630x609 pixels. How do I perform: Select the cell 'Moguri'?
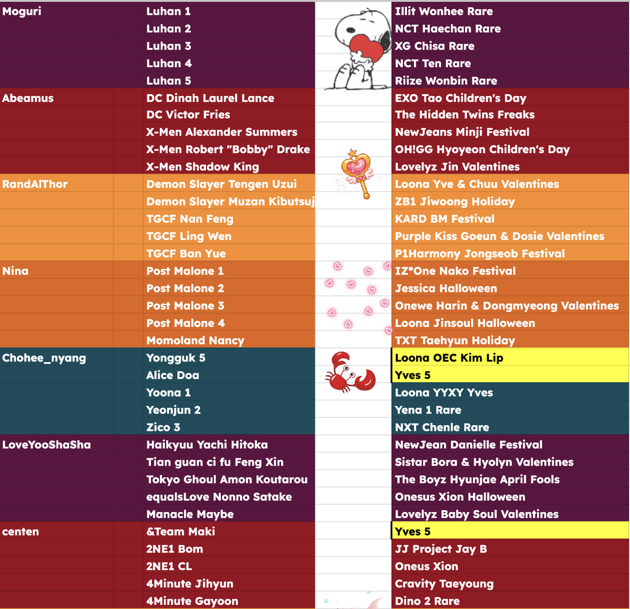tap(56, 11)
